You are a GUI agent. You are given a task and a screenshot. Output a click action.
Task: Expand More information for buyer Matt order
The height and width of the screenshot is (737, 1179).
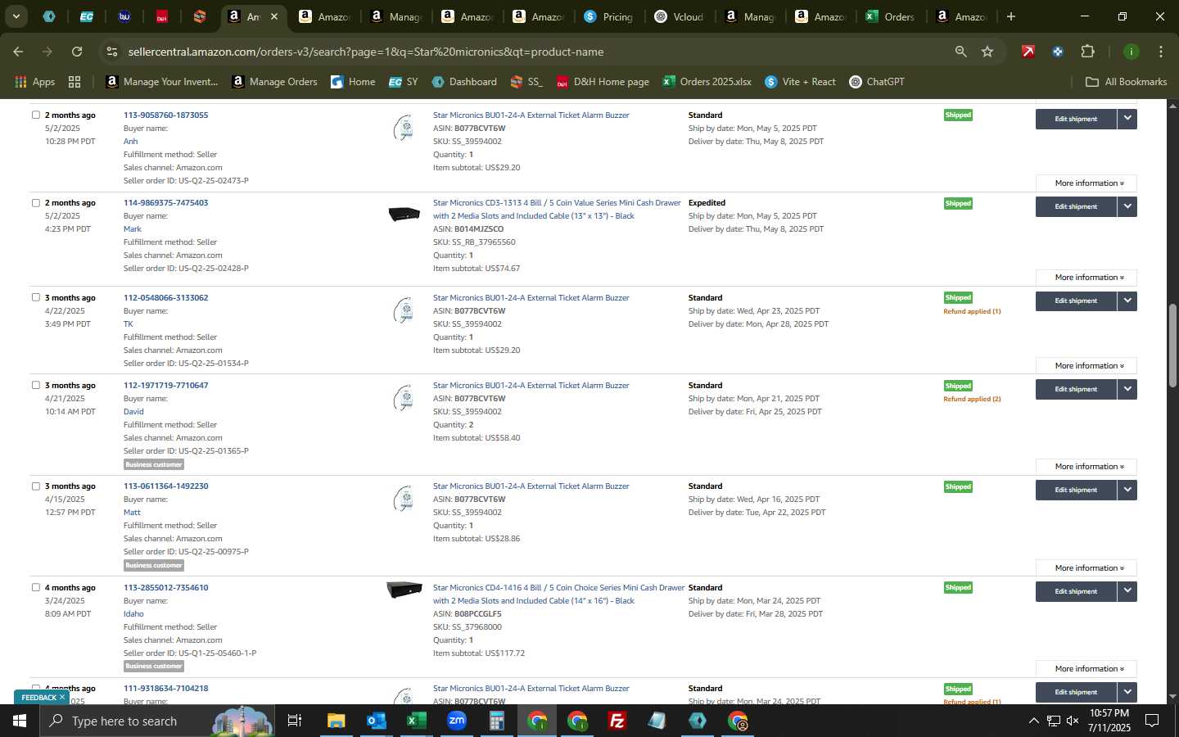point(1086,568)
